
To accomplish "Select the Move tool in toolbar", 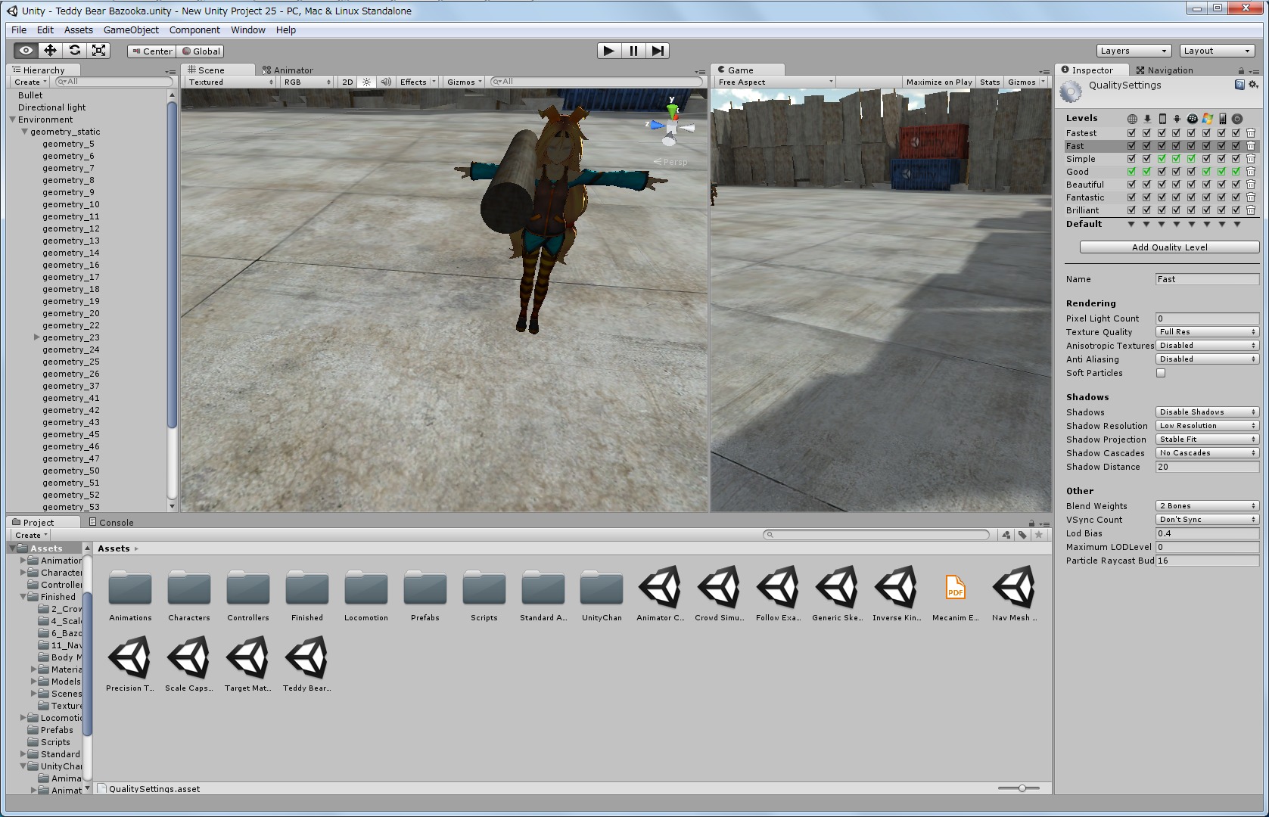I will [50, 51].
